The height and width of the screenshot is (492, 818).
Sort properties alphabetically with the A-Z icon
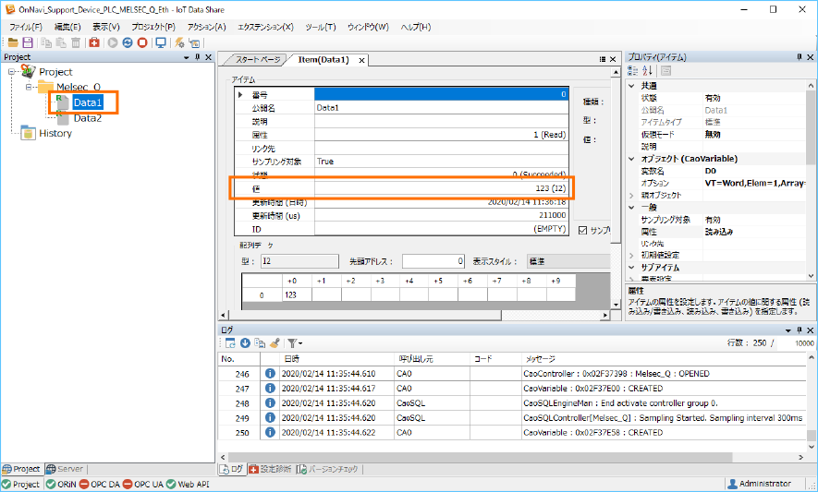pos(647,71)
